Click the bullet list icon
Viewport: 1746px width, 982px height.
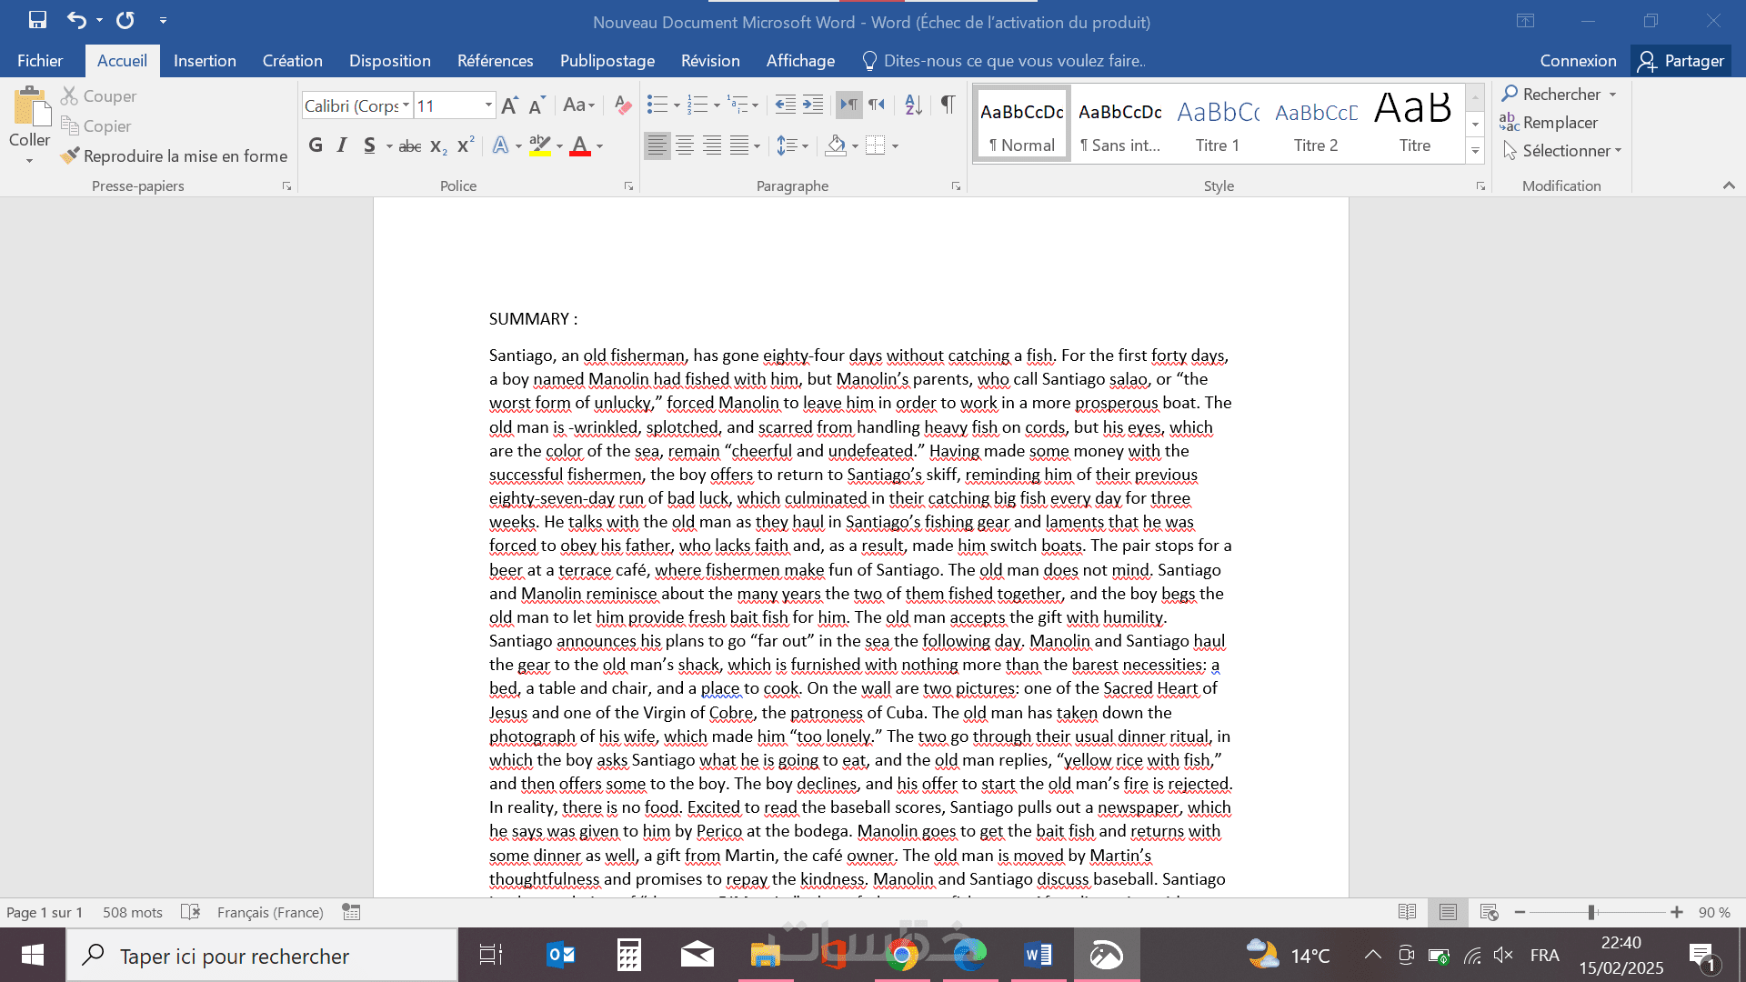(657, 105)
